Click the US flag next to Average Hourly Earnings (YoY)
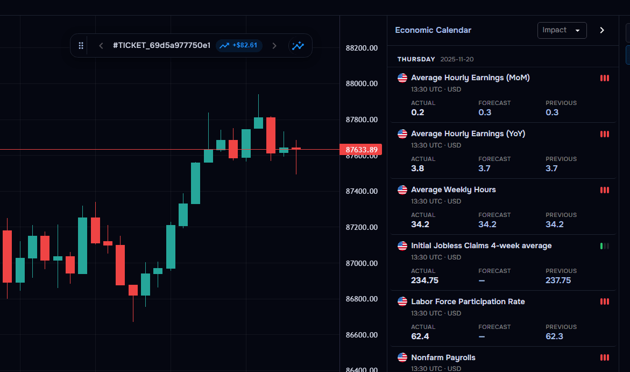This screenshot has height=372, width=630. (x=402, y=134)
